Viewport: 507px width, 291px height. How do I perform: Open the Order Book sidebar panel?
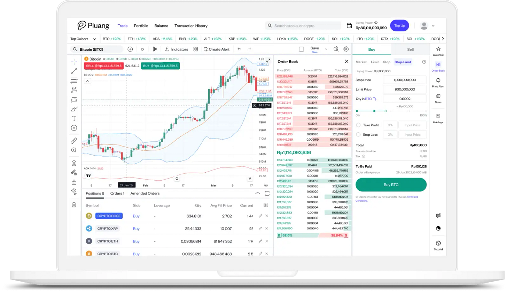pyautogui.click(x=438, y=66)
